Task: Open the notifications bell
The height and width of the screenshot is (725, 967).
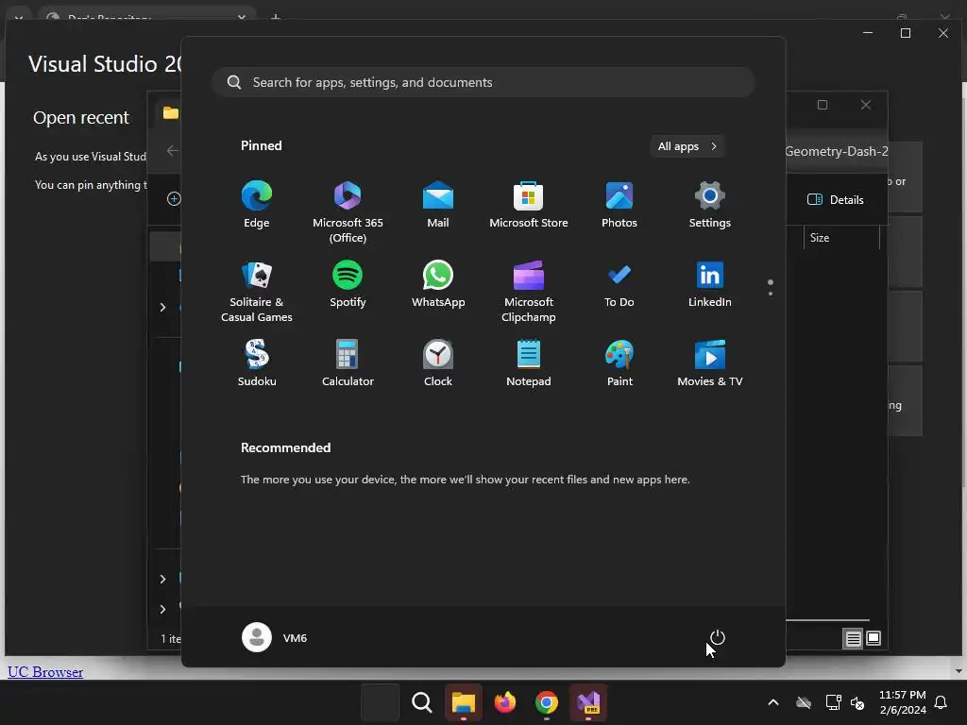Action: (941, 702)
